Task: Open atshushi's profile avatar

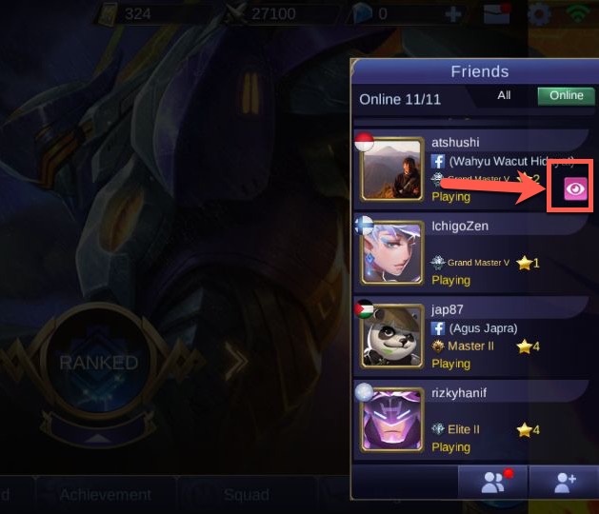Action: (x=392, y=169)
